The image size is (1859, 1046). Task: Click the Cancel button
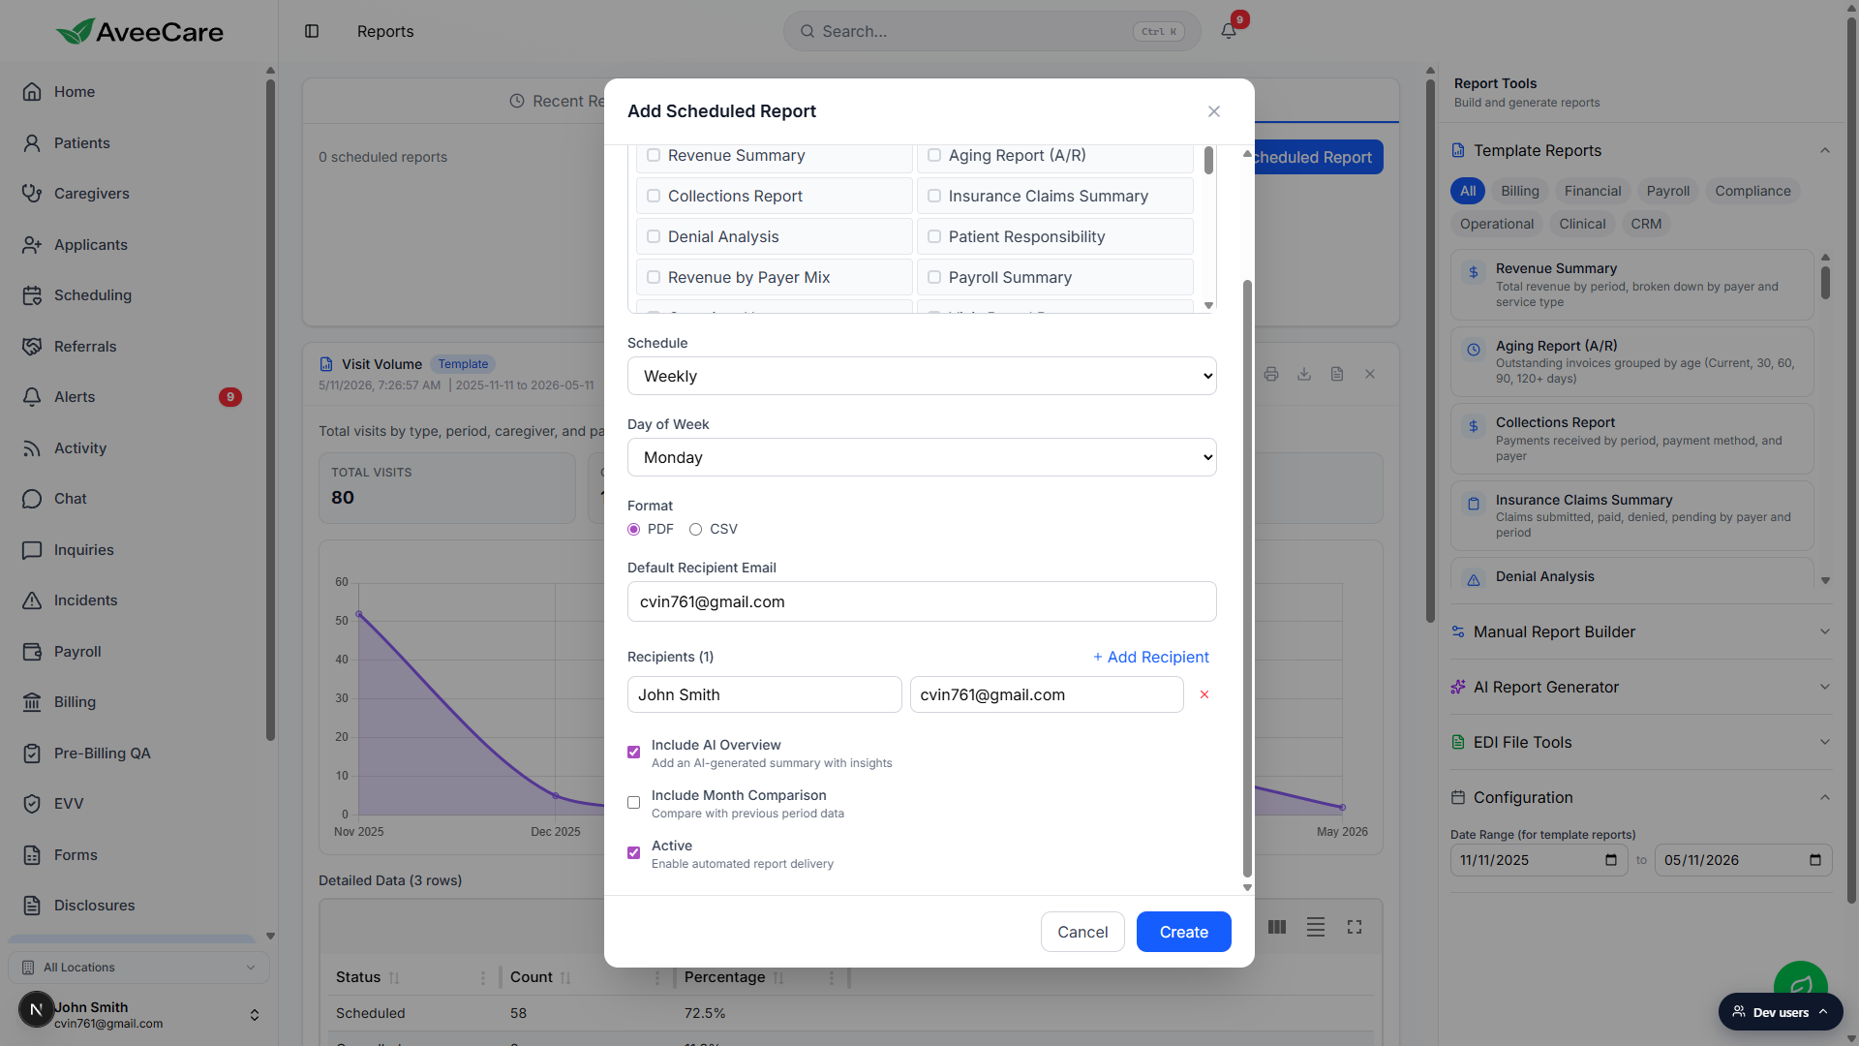[x=1082, y=932]
